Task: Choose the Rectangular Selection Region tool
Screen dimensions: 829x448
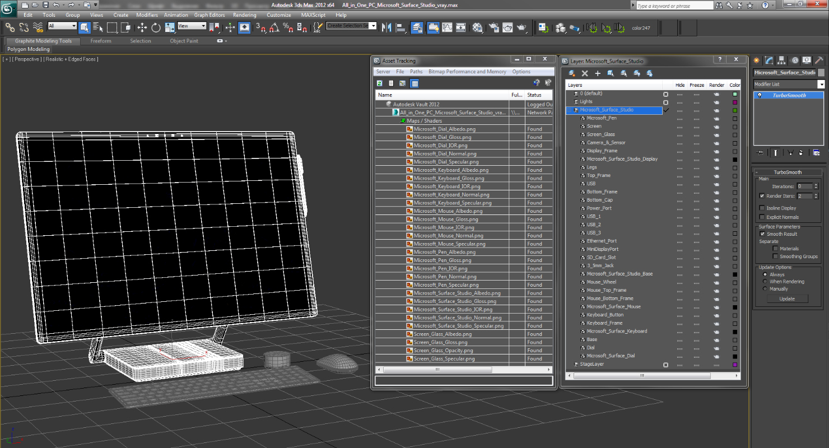Action: (x=112, y=27)
